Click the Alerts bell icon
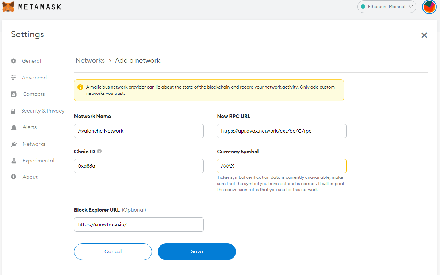440x275 pixels. click(14, 127)
